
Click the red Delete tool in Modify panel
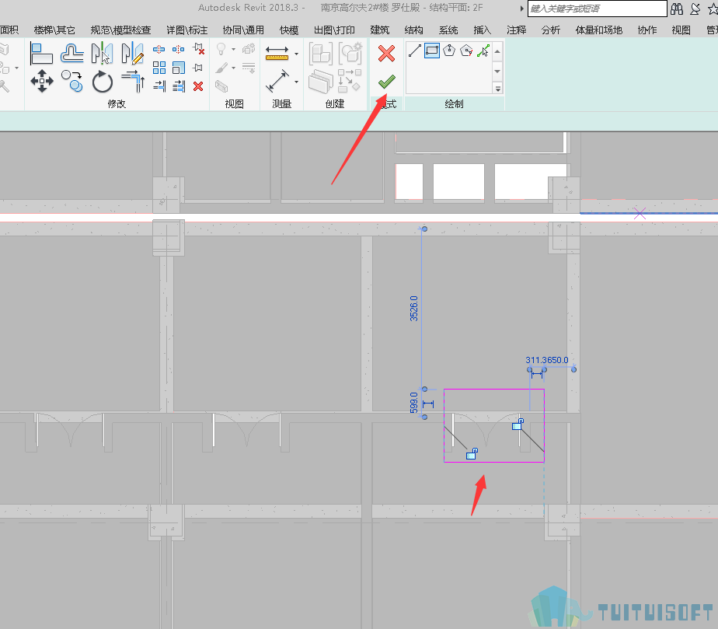point(198,86)
